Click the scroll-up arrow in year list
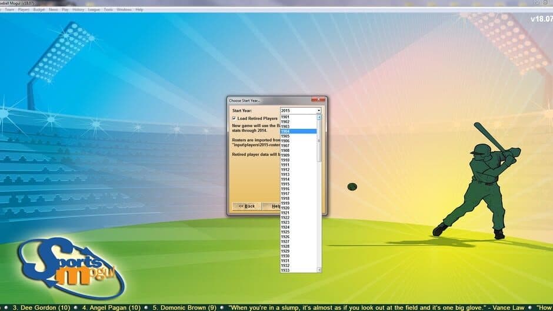This screenshot has width=553, height=311. point(319,116)
